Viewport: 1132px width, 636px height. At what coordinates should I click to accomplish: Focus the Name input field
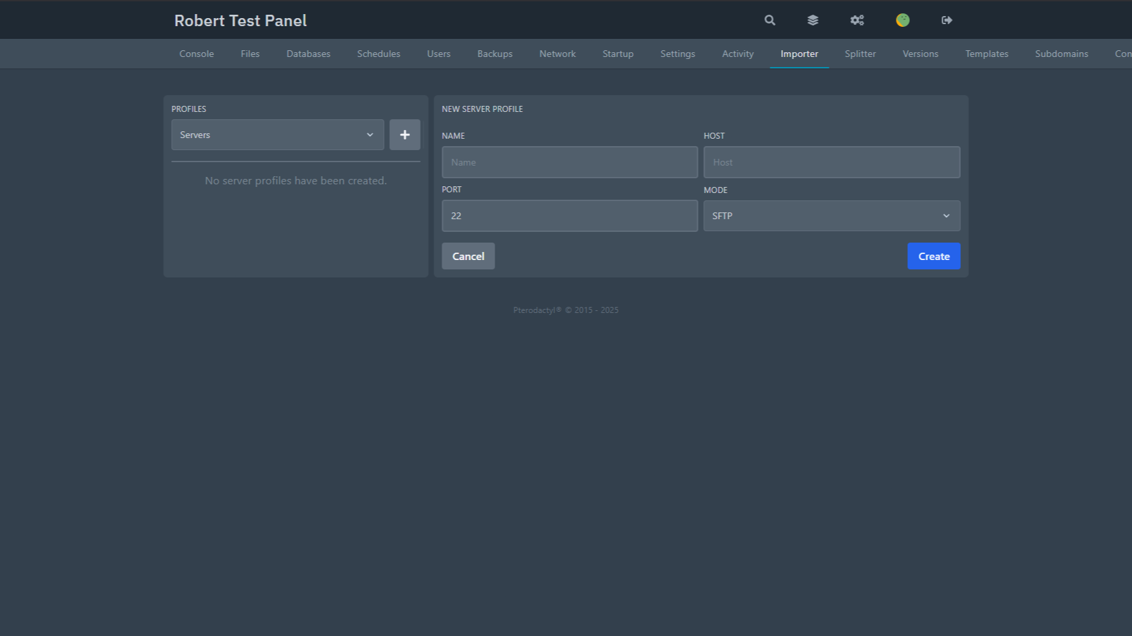pyautogui.click(x=569, y=162)
